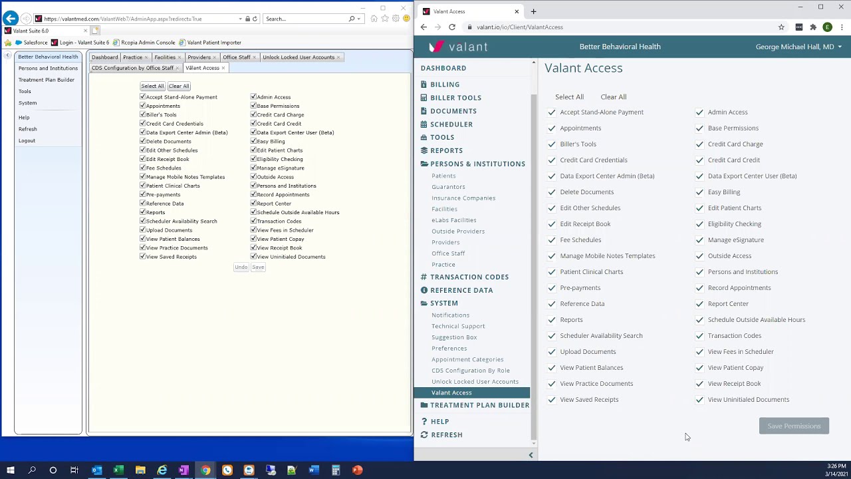
Task: Open Insurance Companies under Persons & Institutions
Action: tap(463, 198)
